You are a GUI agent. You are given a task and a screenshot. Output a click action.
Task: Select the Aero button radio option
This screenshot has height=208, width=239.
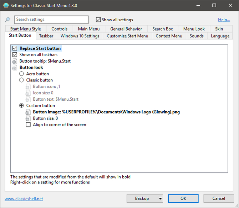[21, 74]
